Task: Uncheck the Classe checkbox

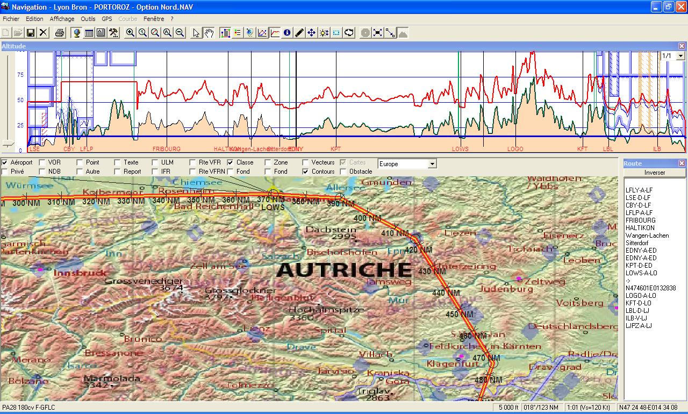Action: pos(231,162)
